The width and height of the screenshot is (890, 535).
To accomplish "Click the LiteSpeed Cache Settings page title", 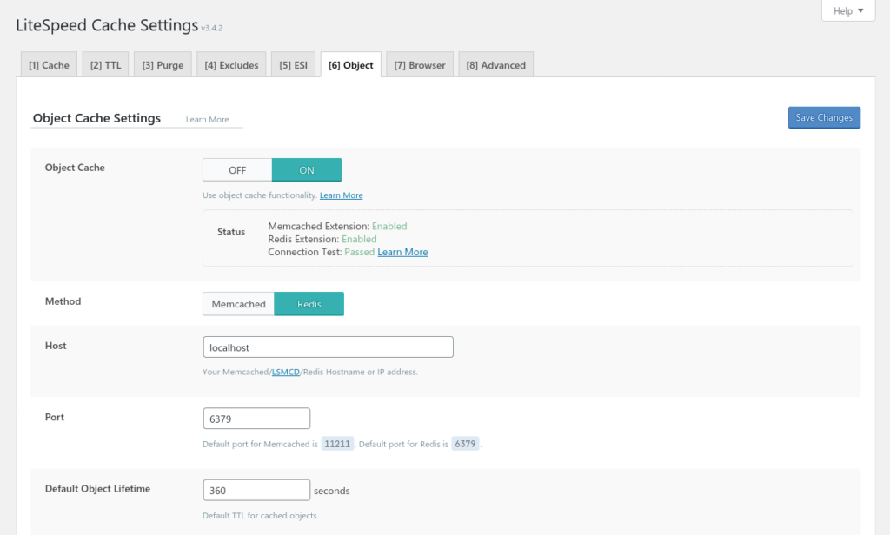I will pos(107,25).
